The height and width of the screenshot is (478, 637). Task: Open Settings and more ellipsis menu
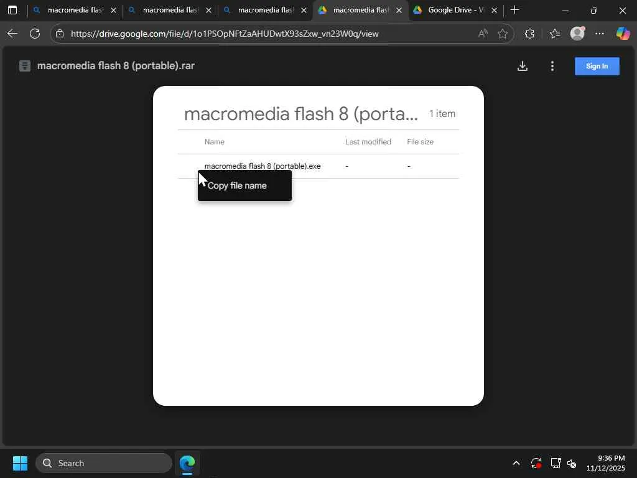pyautogui.click(x=600, y=34)
